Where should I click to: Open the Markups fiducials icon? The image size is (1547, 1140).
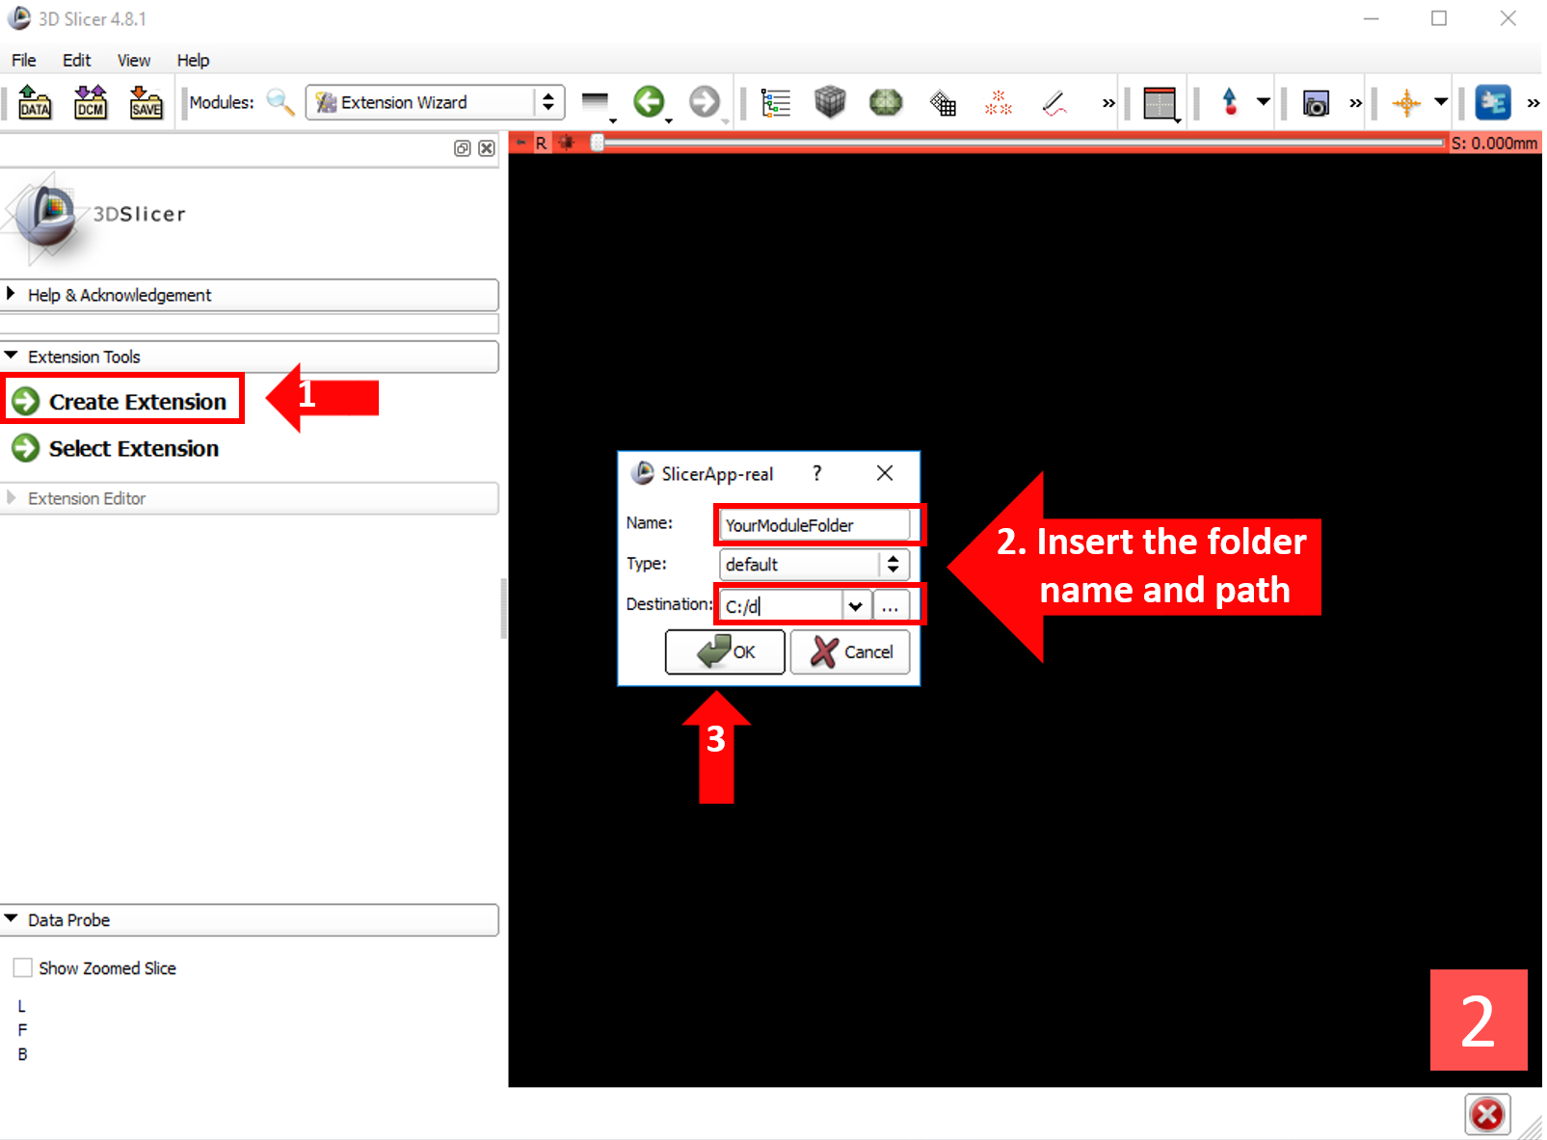coord(999,102)
